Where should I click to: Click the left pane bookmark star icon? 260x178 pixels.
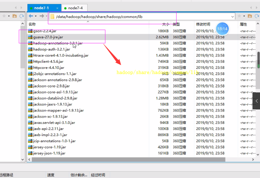[4, 16]
